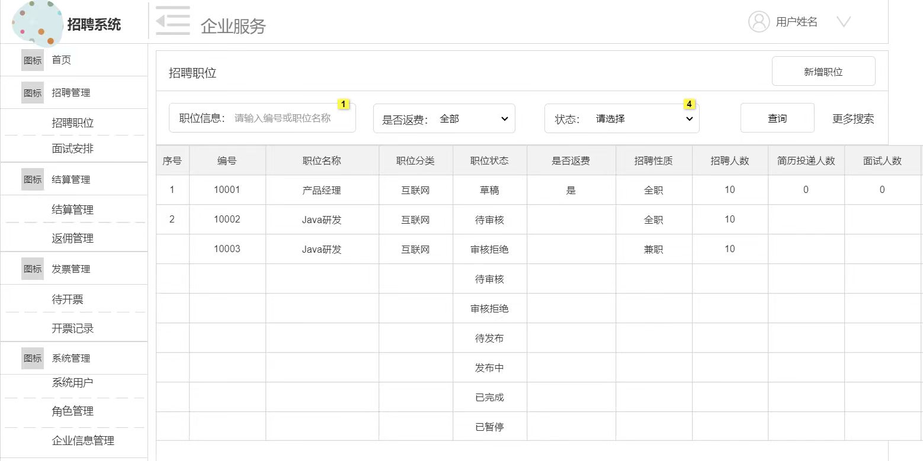Click the 图标 placeholder next to 招聘管理
The image size is (923, 461).
33,93
